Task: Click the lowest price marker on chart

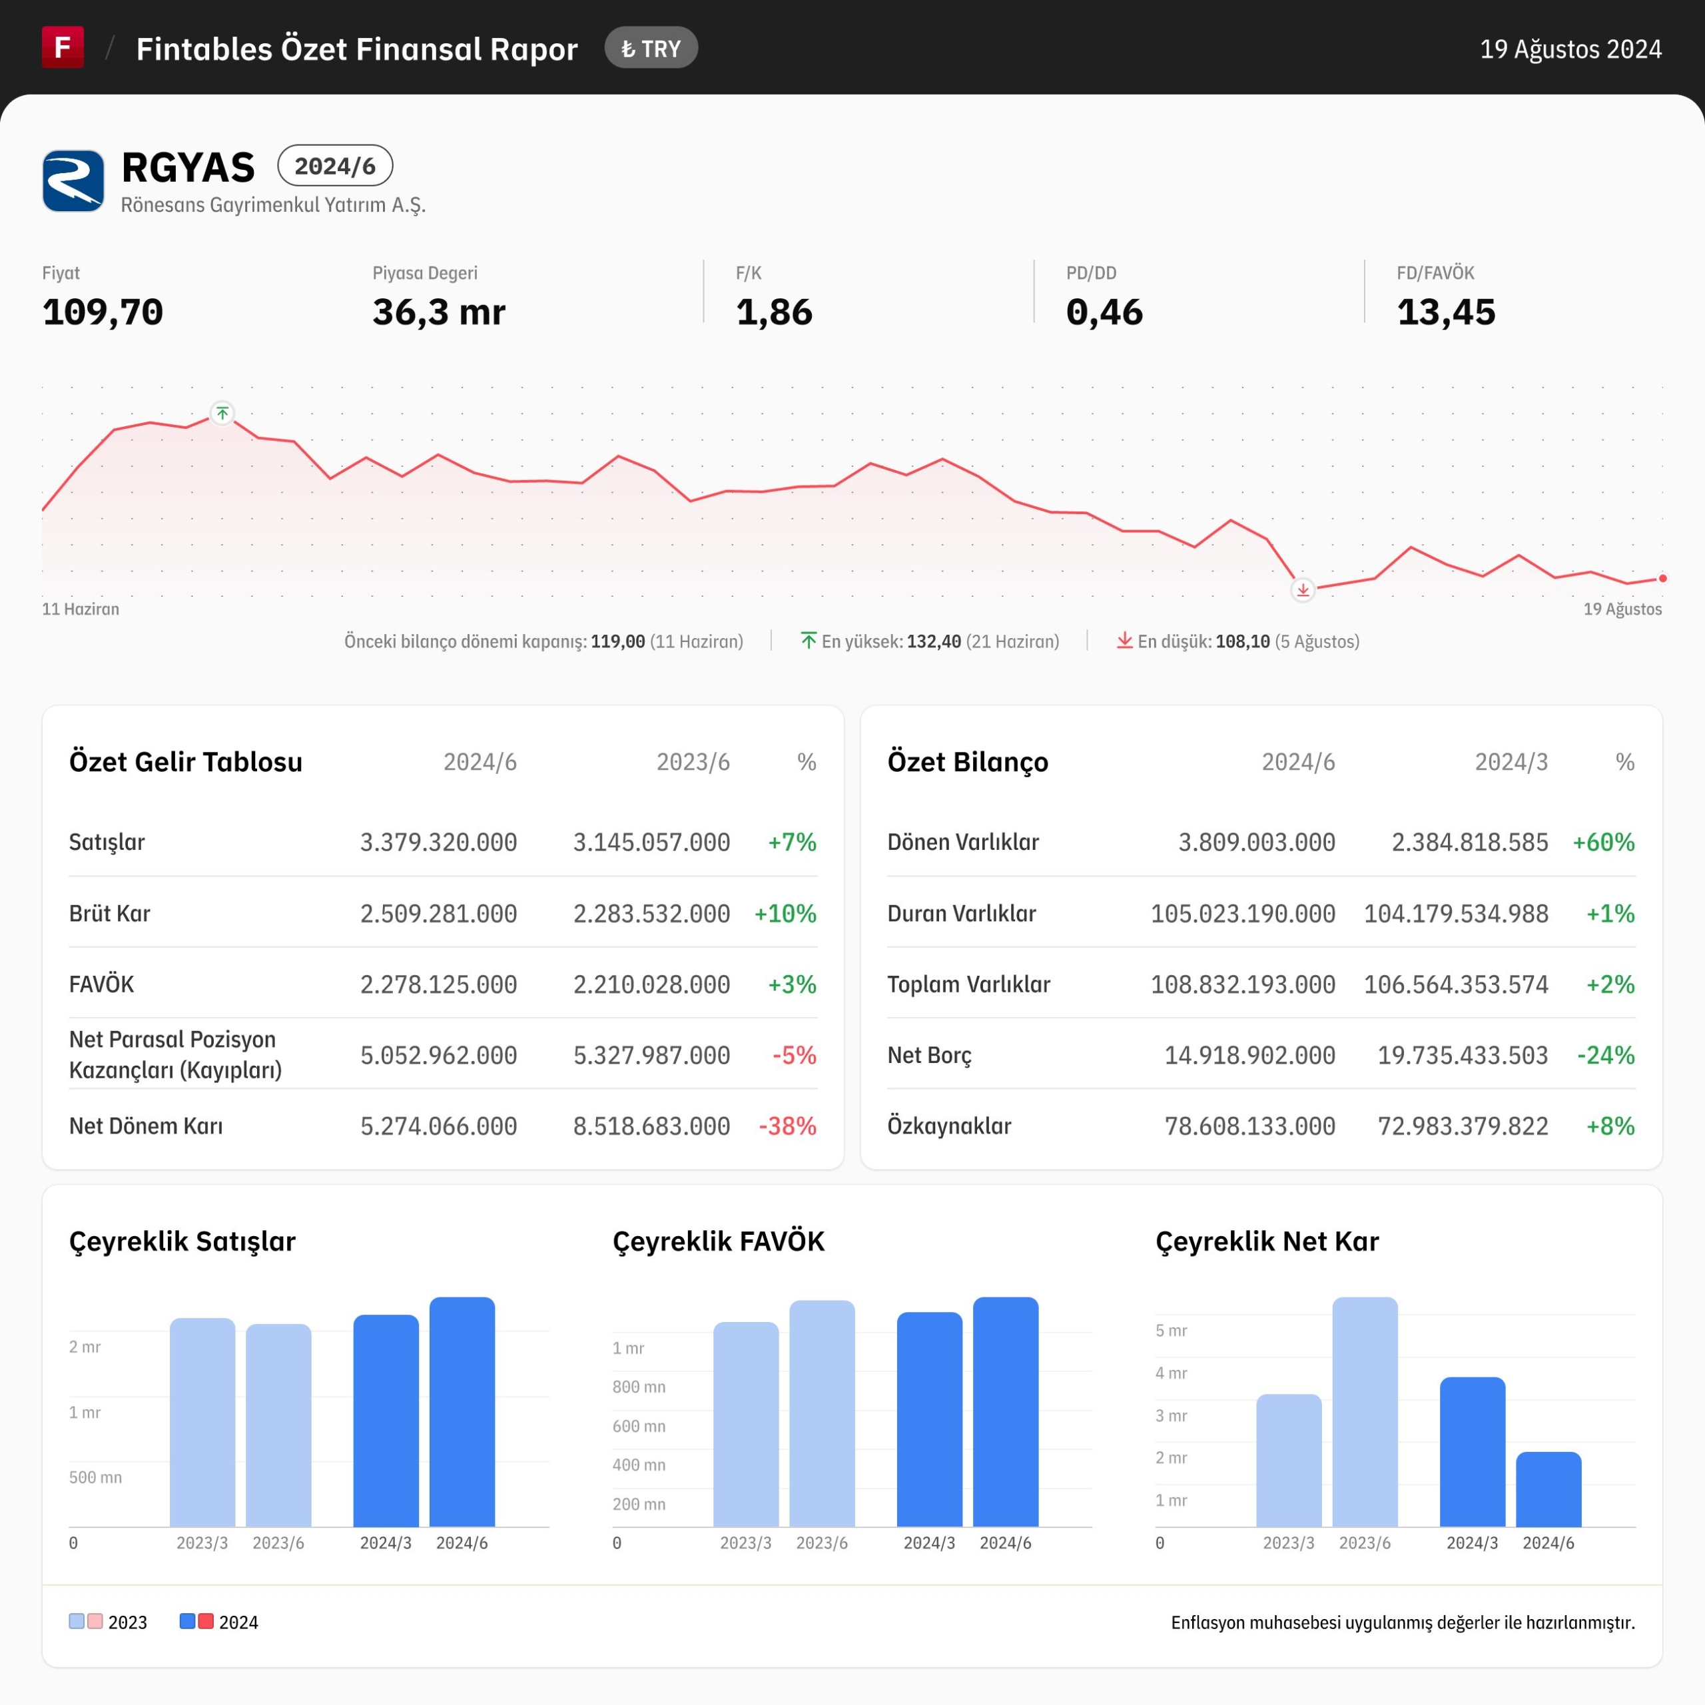Action: (x=1303, y=589)
